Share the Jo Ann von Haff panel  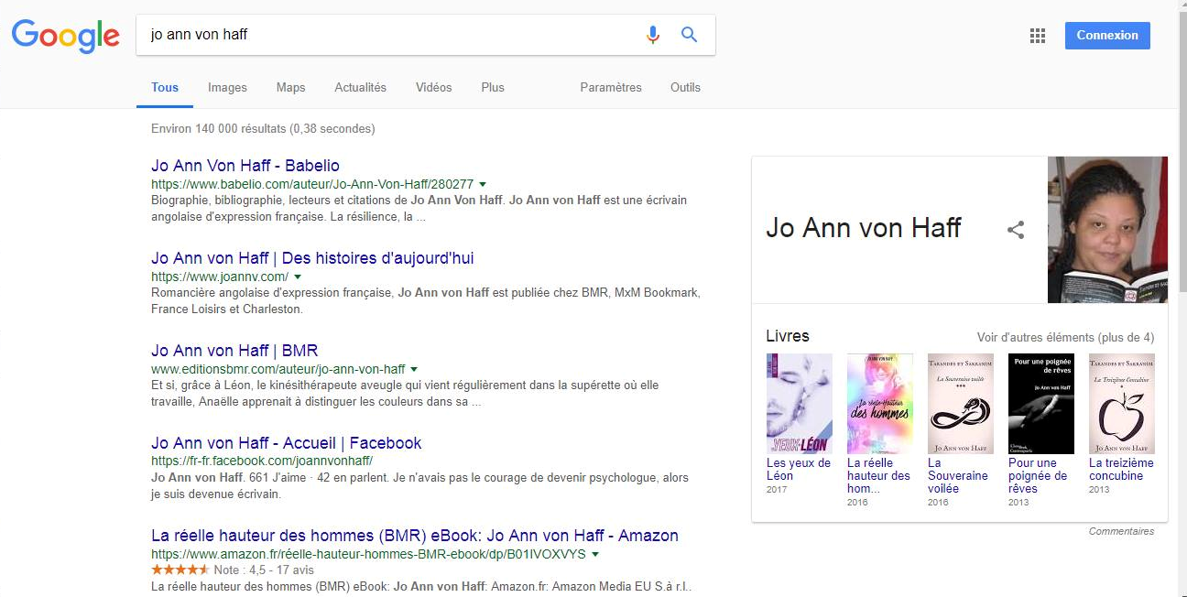[x=1016, y=230]
